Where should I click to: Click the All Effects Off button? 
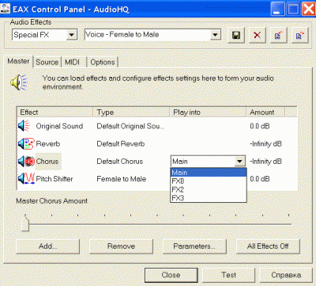268,246
